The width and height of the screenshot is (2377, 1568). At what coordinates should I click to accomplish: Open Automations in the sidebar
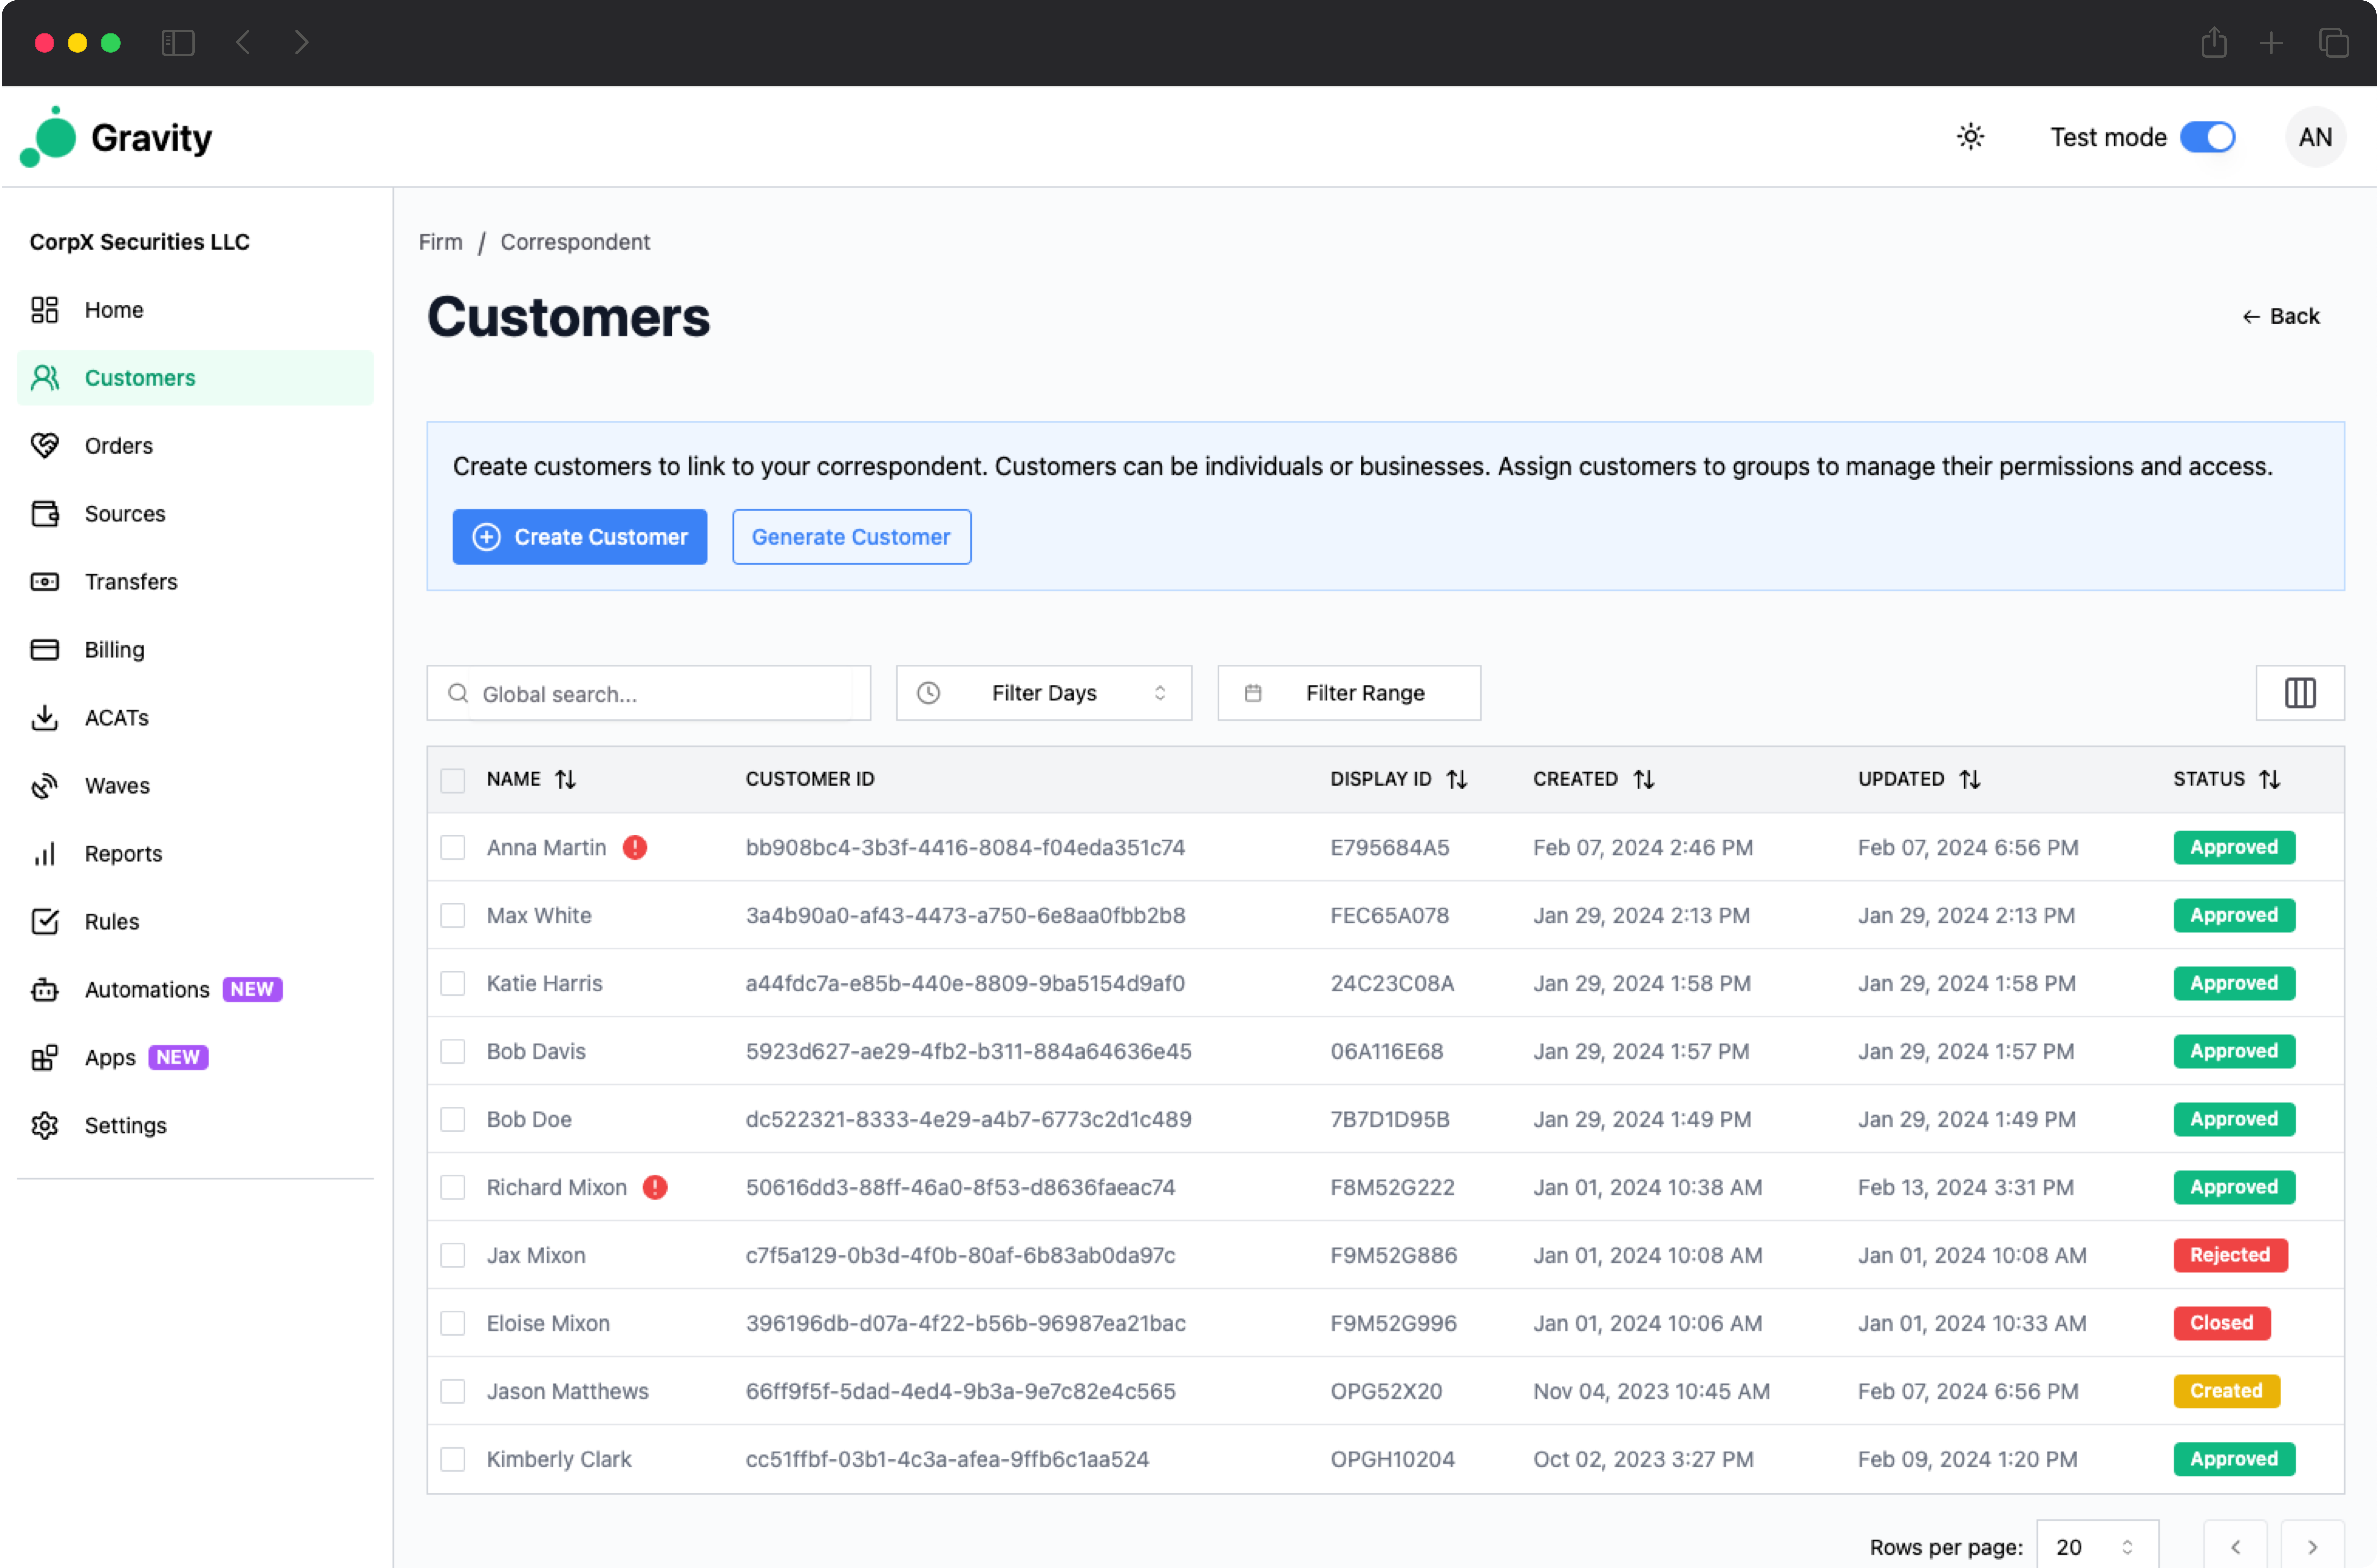coord(195,990)
